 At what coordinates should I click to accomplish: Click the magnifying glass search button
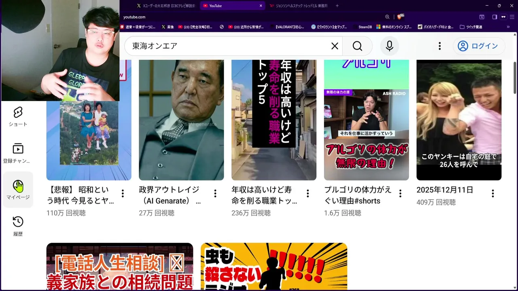[357, 46]
